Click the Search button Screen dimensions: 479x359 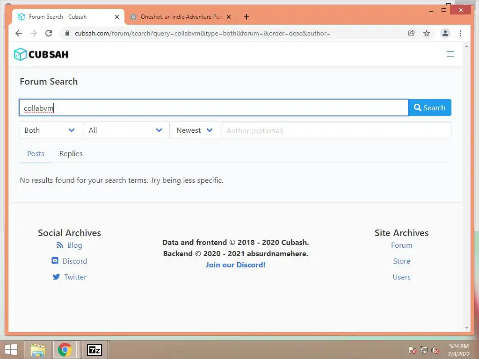(x=429, y=108)
